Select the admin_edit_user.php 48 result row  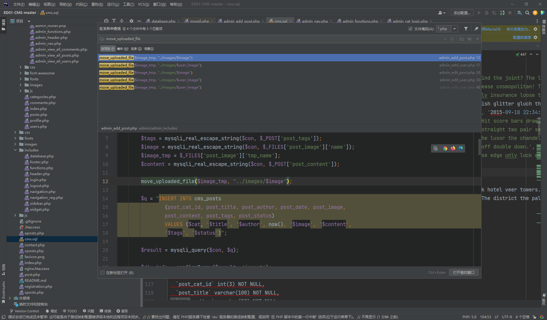click(289, 87)
